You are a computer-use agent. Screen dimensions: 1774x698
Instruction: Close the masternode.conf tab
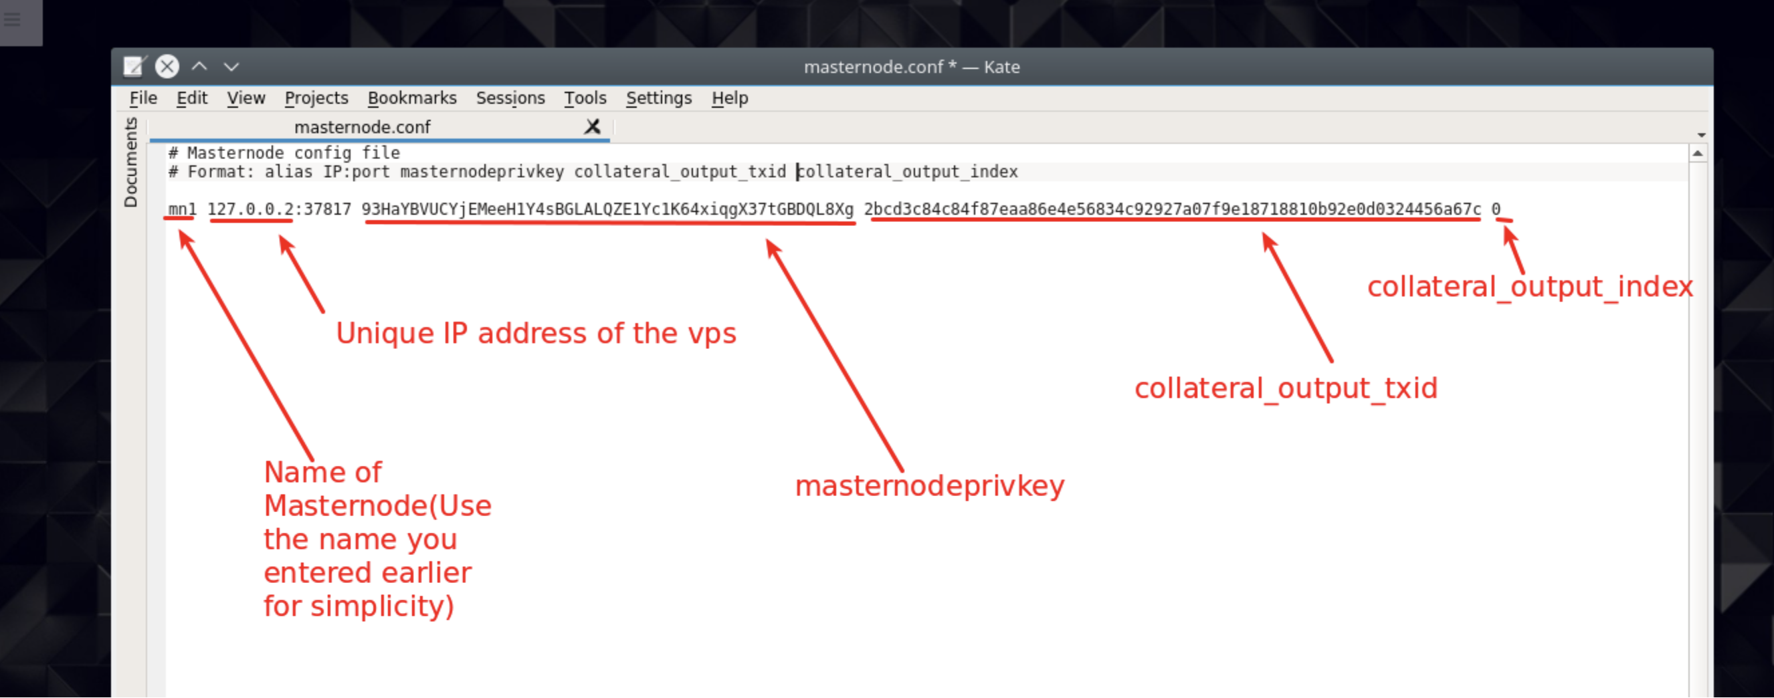[592, 126]
